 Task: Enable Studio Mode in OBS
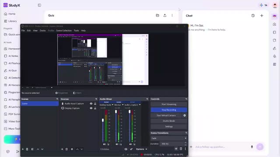[x=169, y=121]
